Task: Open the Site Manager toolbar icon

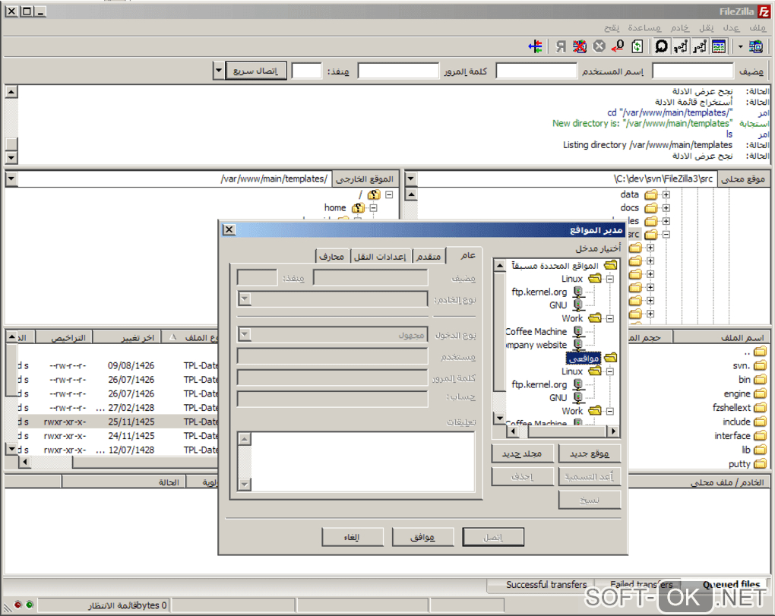Action: coord(756,47)
